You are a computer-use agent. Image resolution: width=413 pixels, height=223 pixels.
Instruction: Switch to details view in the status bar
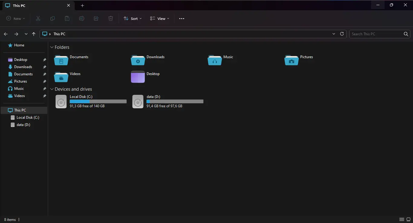402,219
